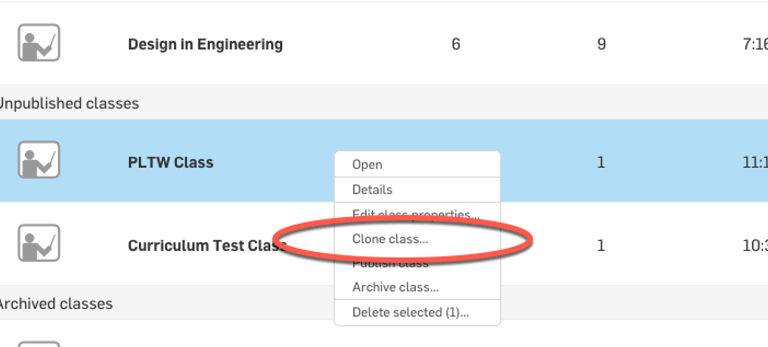This screenshot has width=768, height=347.
Task: Click the 6 count in Design in Engineering row
Action: [x=456, y=44]
